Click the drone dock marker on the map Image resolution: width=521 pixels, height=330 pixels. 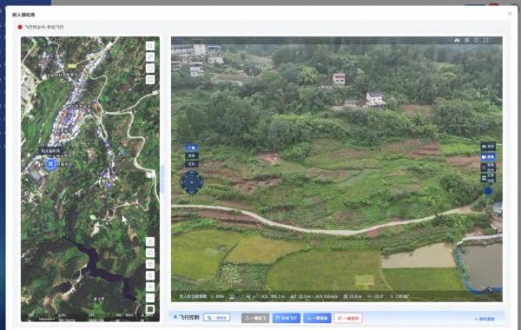tap(51, 164)
